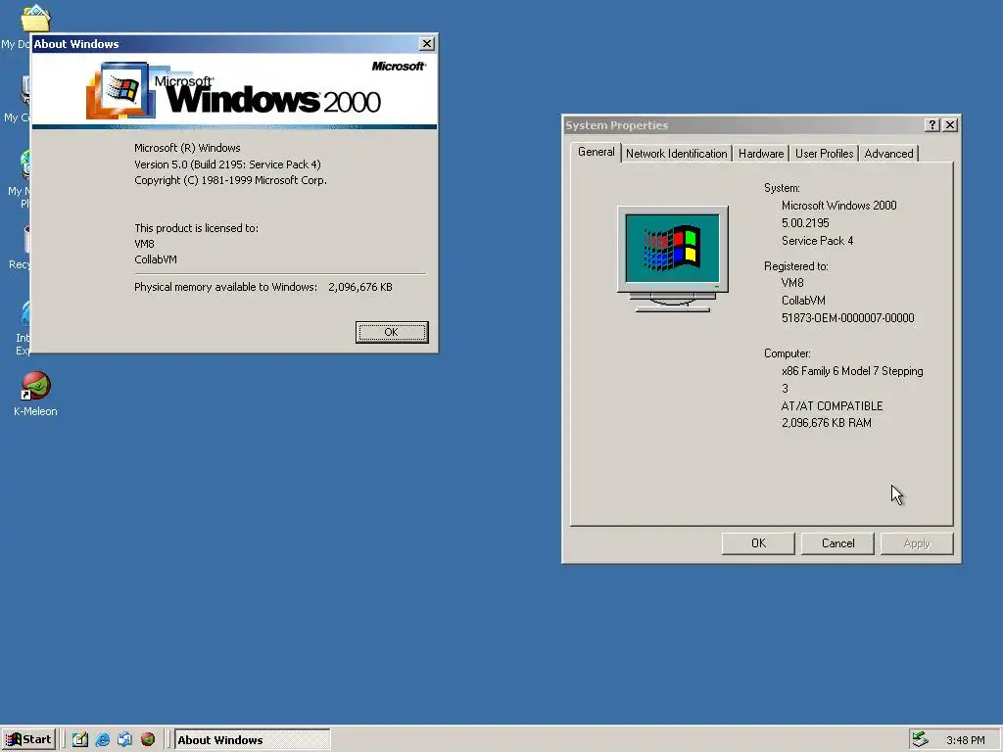
Task: Launch Internet Explorer from quick launch bar
Action: (102, 739)
